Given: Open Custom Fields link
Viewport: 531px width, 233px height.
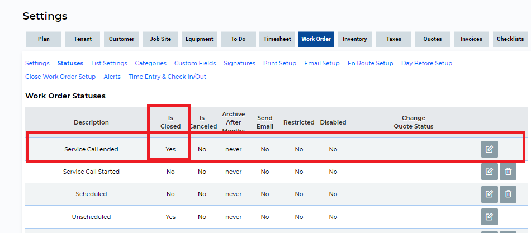Looking at the screenshot, I should click(195, 63).
